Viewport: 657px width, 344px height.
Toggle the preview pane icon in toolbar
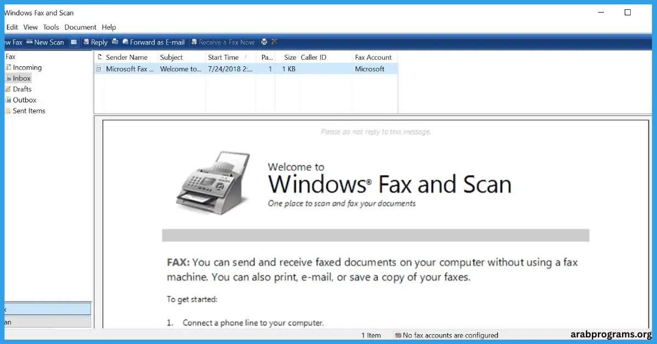(x=73, y=42)
